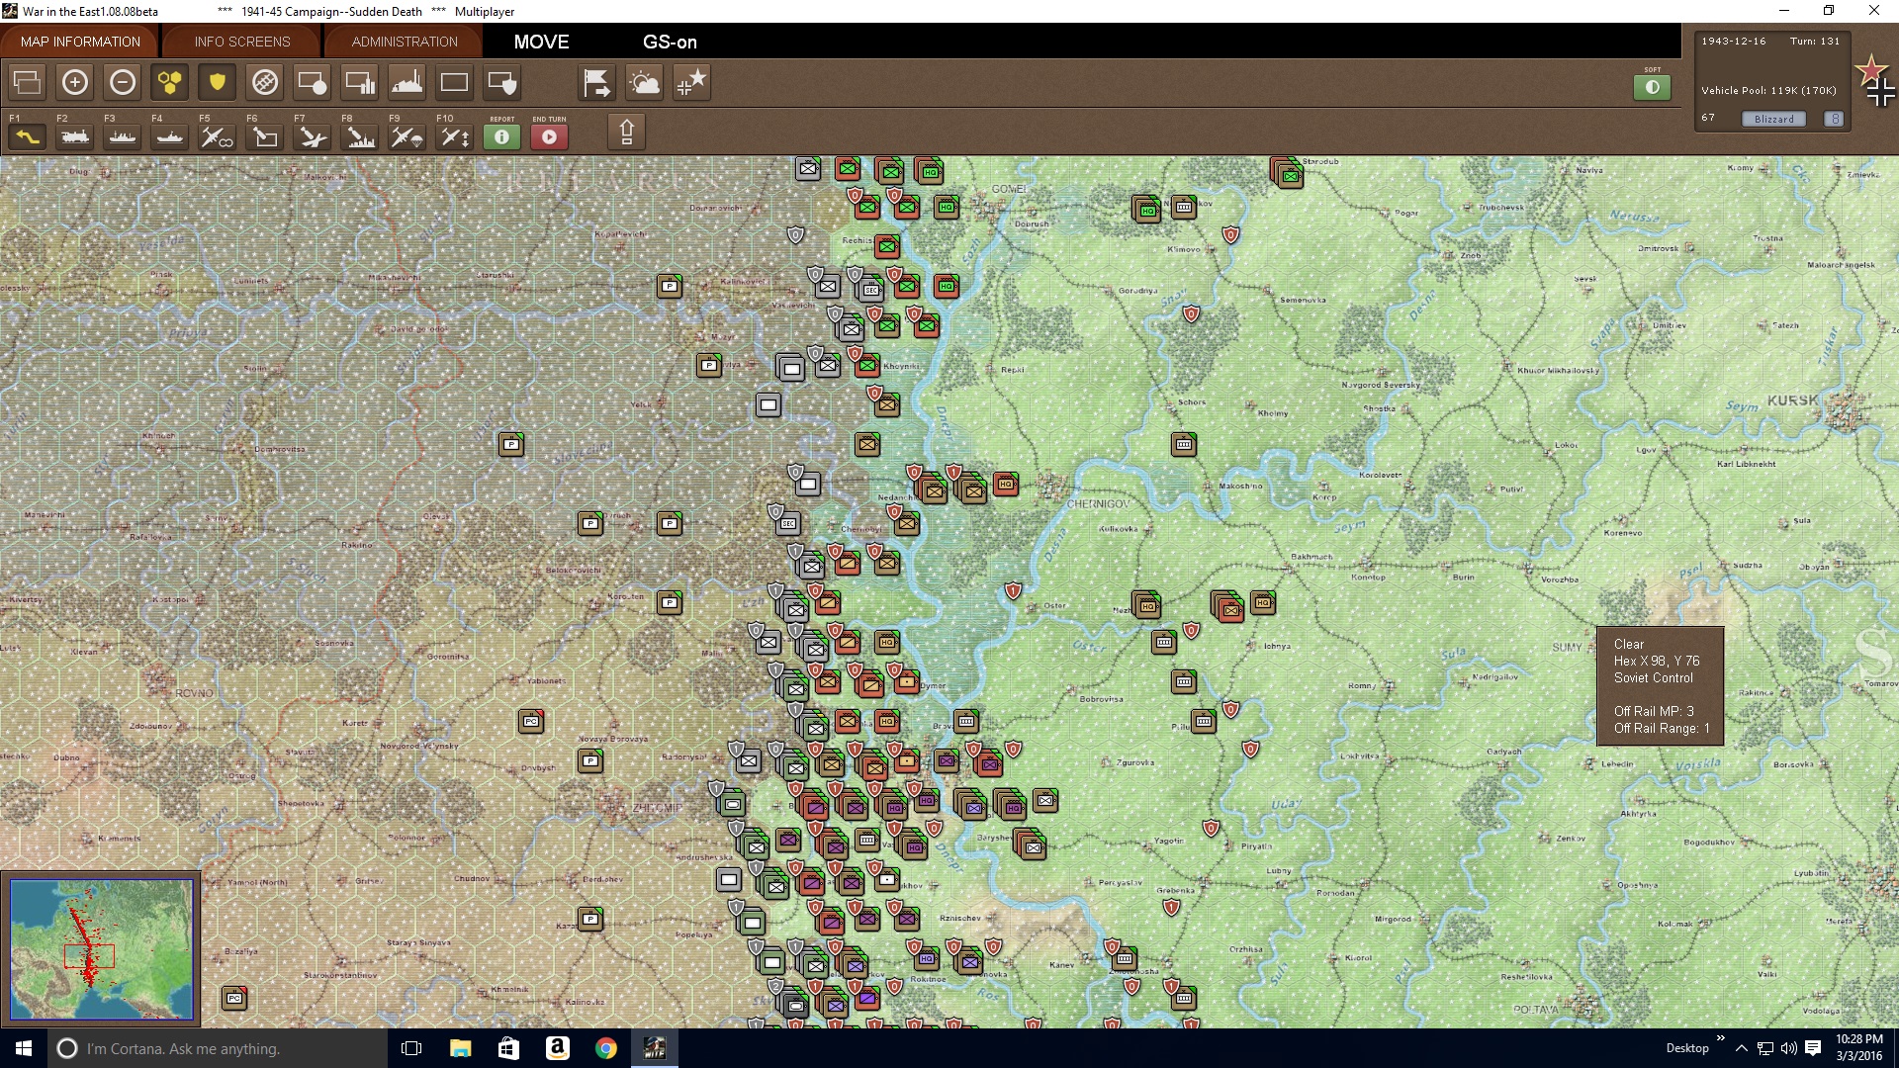The width and height of the screenshot is (1899, 1068).
Task: Click the rail damage view icon
Action: [264, 82]
